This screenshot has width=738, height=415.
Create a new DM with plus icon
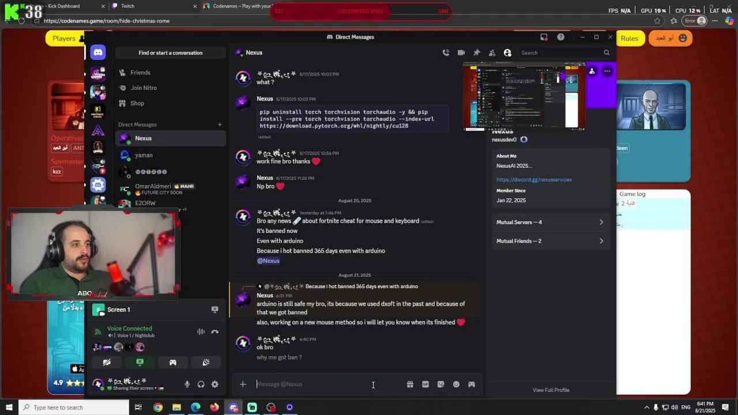click(x=220, y=124)
